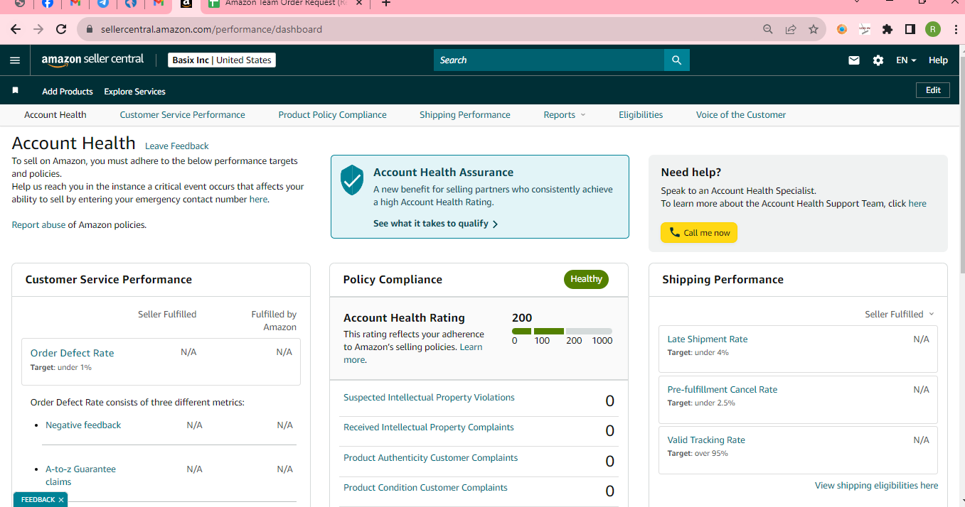This screenshot has width=965, height=507.
Task: Open Product Authenticity Customer Complaints
Action: point(430,458)
